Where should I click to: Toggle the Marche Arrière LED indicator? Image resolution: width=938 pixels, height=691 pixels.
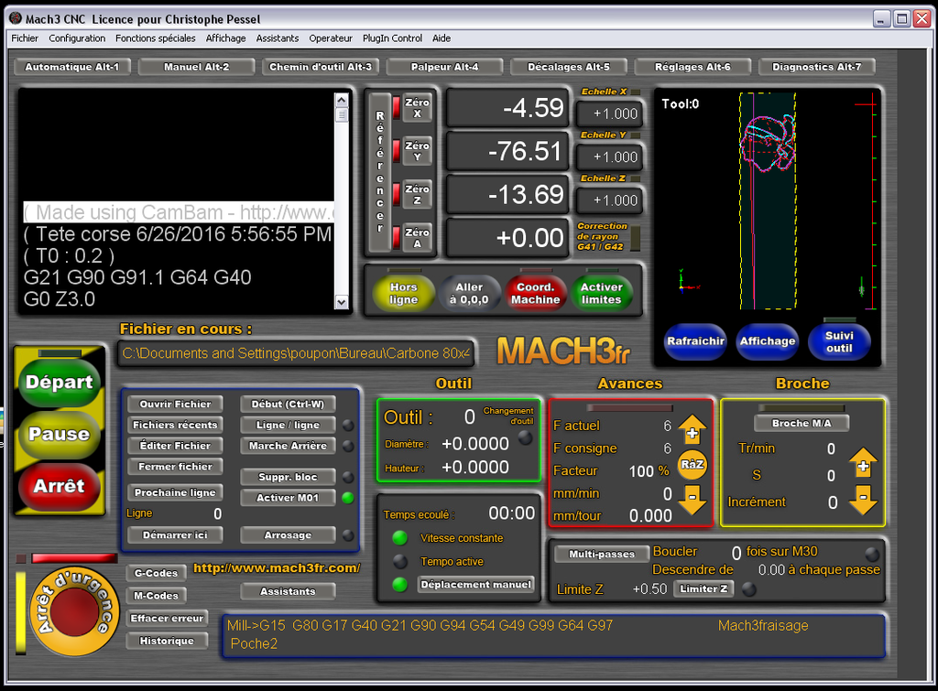click(x=347, y=446)
